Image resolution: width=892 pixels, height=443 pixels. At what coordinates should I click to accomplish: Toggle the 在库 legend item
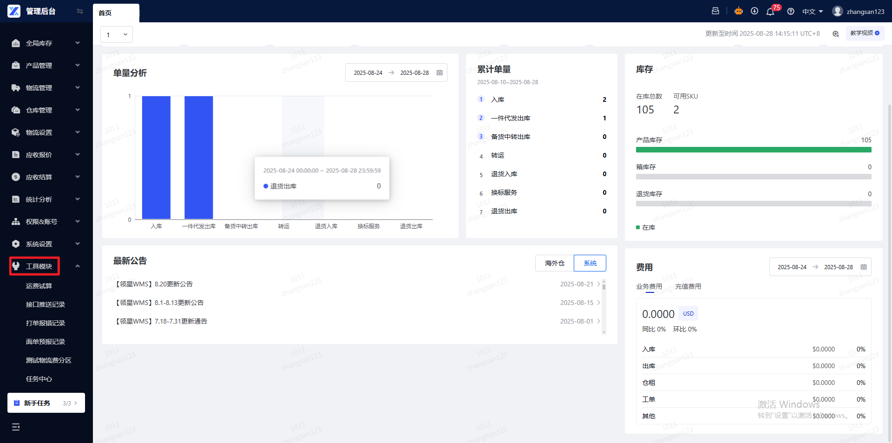(646, 227)
